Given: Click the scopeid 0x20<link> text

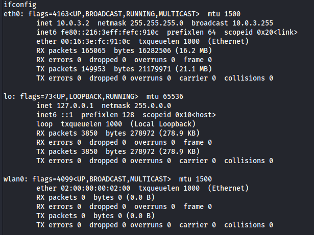Looking at the screenshot, I should point(261,33).
